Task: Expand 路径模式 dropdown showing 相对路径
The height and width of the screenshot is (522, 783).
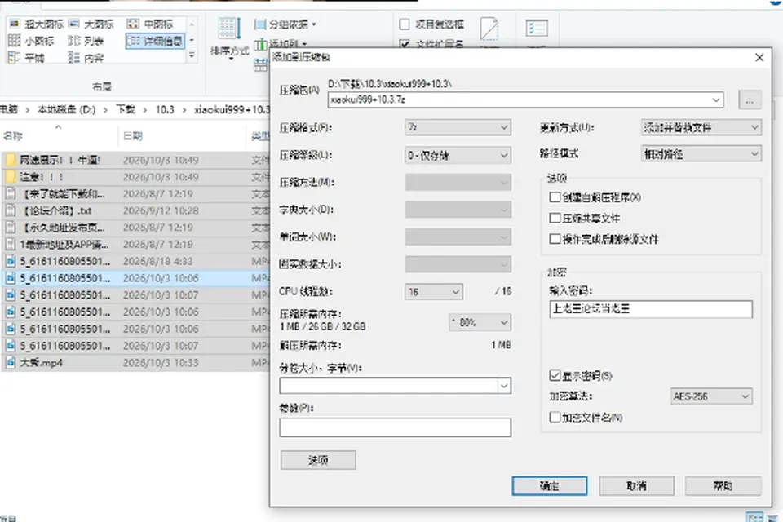Action: click(x=701, y=154)
